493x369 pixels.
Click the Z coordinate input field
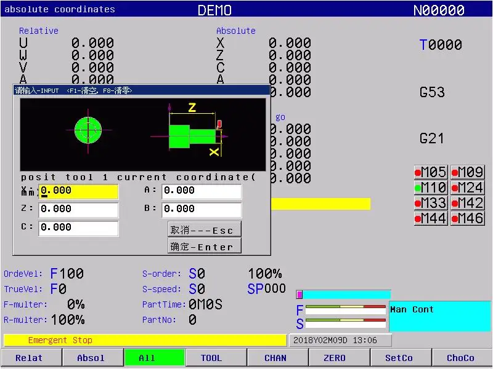(x=78, y=210)
